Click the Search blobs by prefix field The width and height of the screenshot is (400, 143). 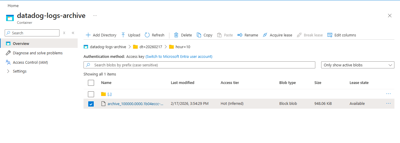click(x=202, y=65)
